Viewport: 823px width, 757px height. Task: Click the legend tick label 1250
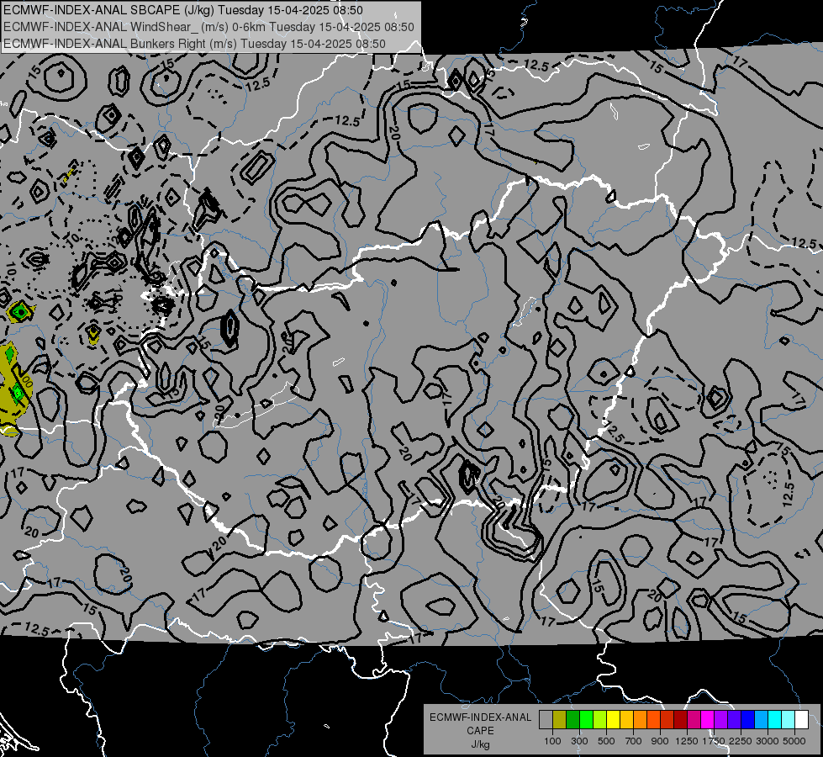pos(687,741)
